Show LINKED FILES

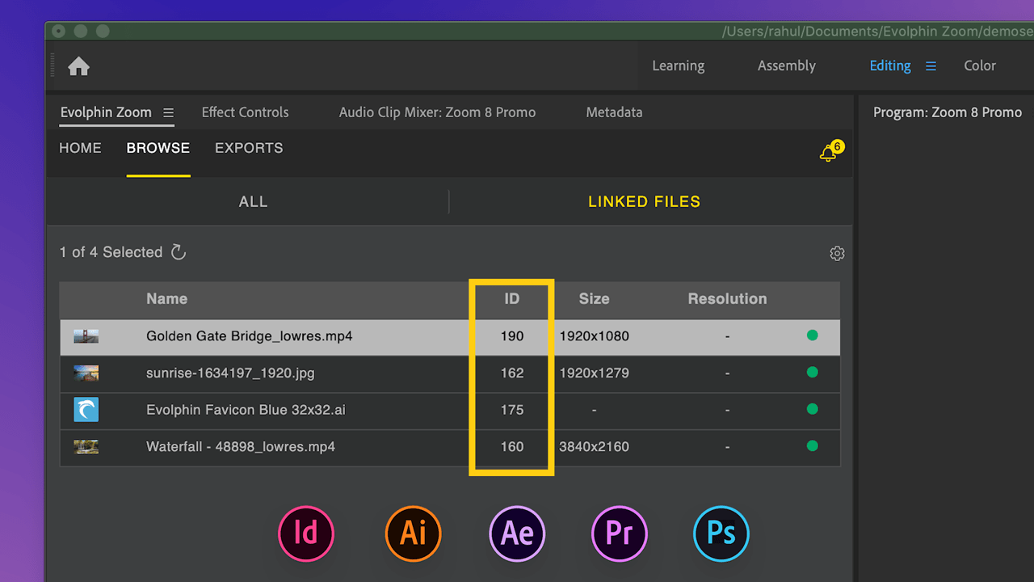coord(644,202)
